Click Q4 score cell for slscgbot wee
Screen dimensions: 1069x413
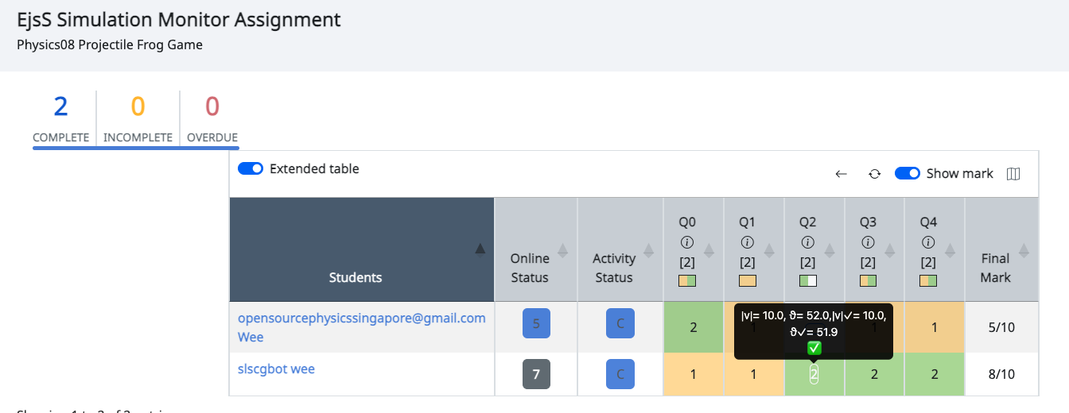point(935,374)
